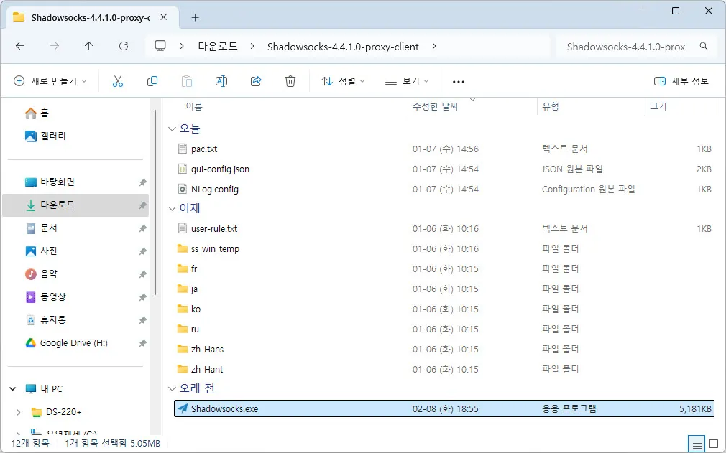Go up one folder level
The width and height of the screenshot is (726, 453).
coord(89,46)
